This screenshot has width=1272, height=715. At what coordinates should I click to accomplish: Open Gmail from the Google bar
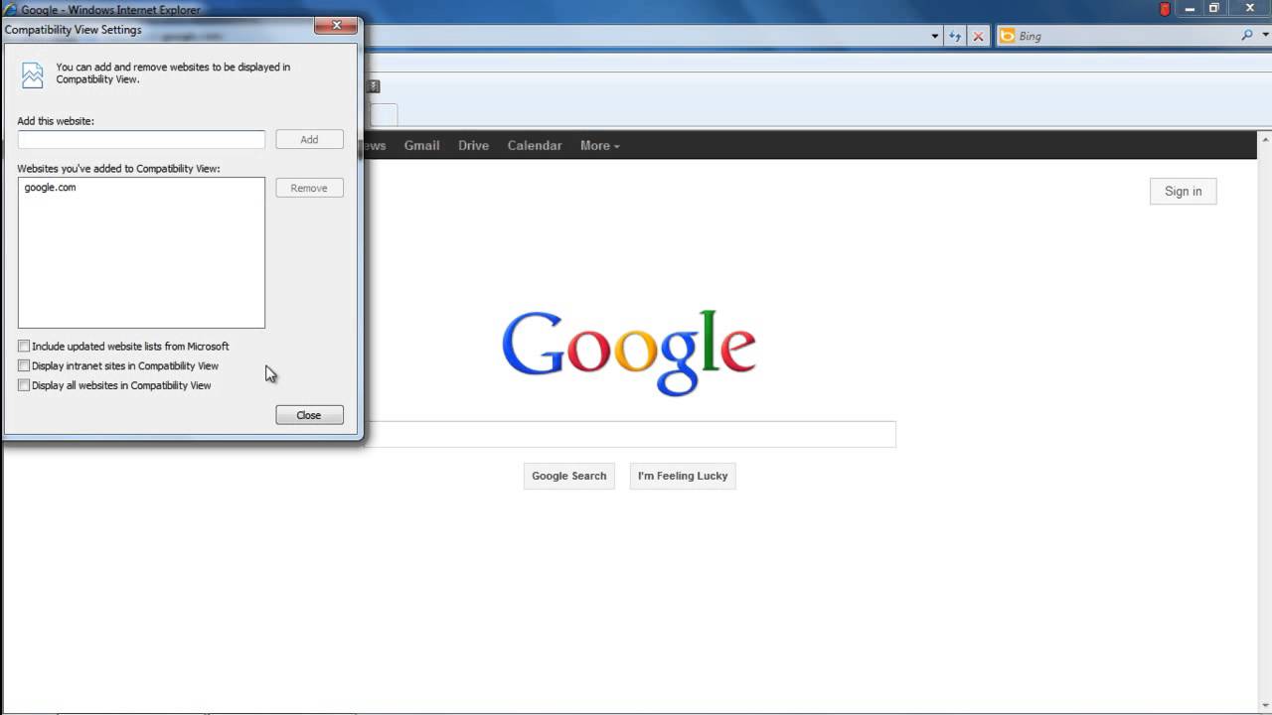[421, 145]
